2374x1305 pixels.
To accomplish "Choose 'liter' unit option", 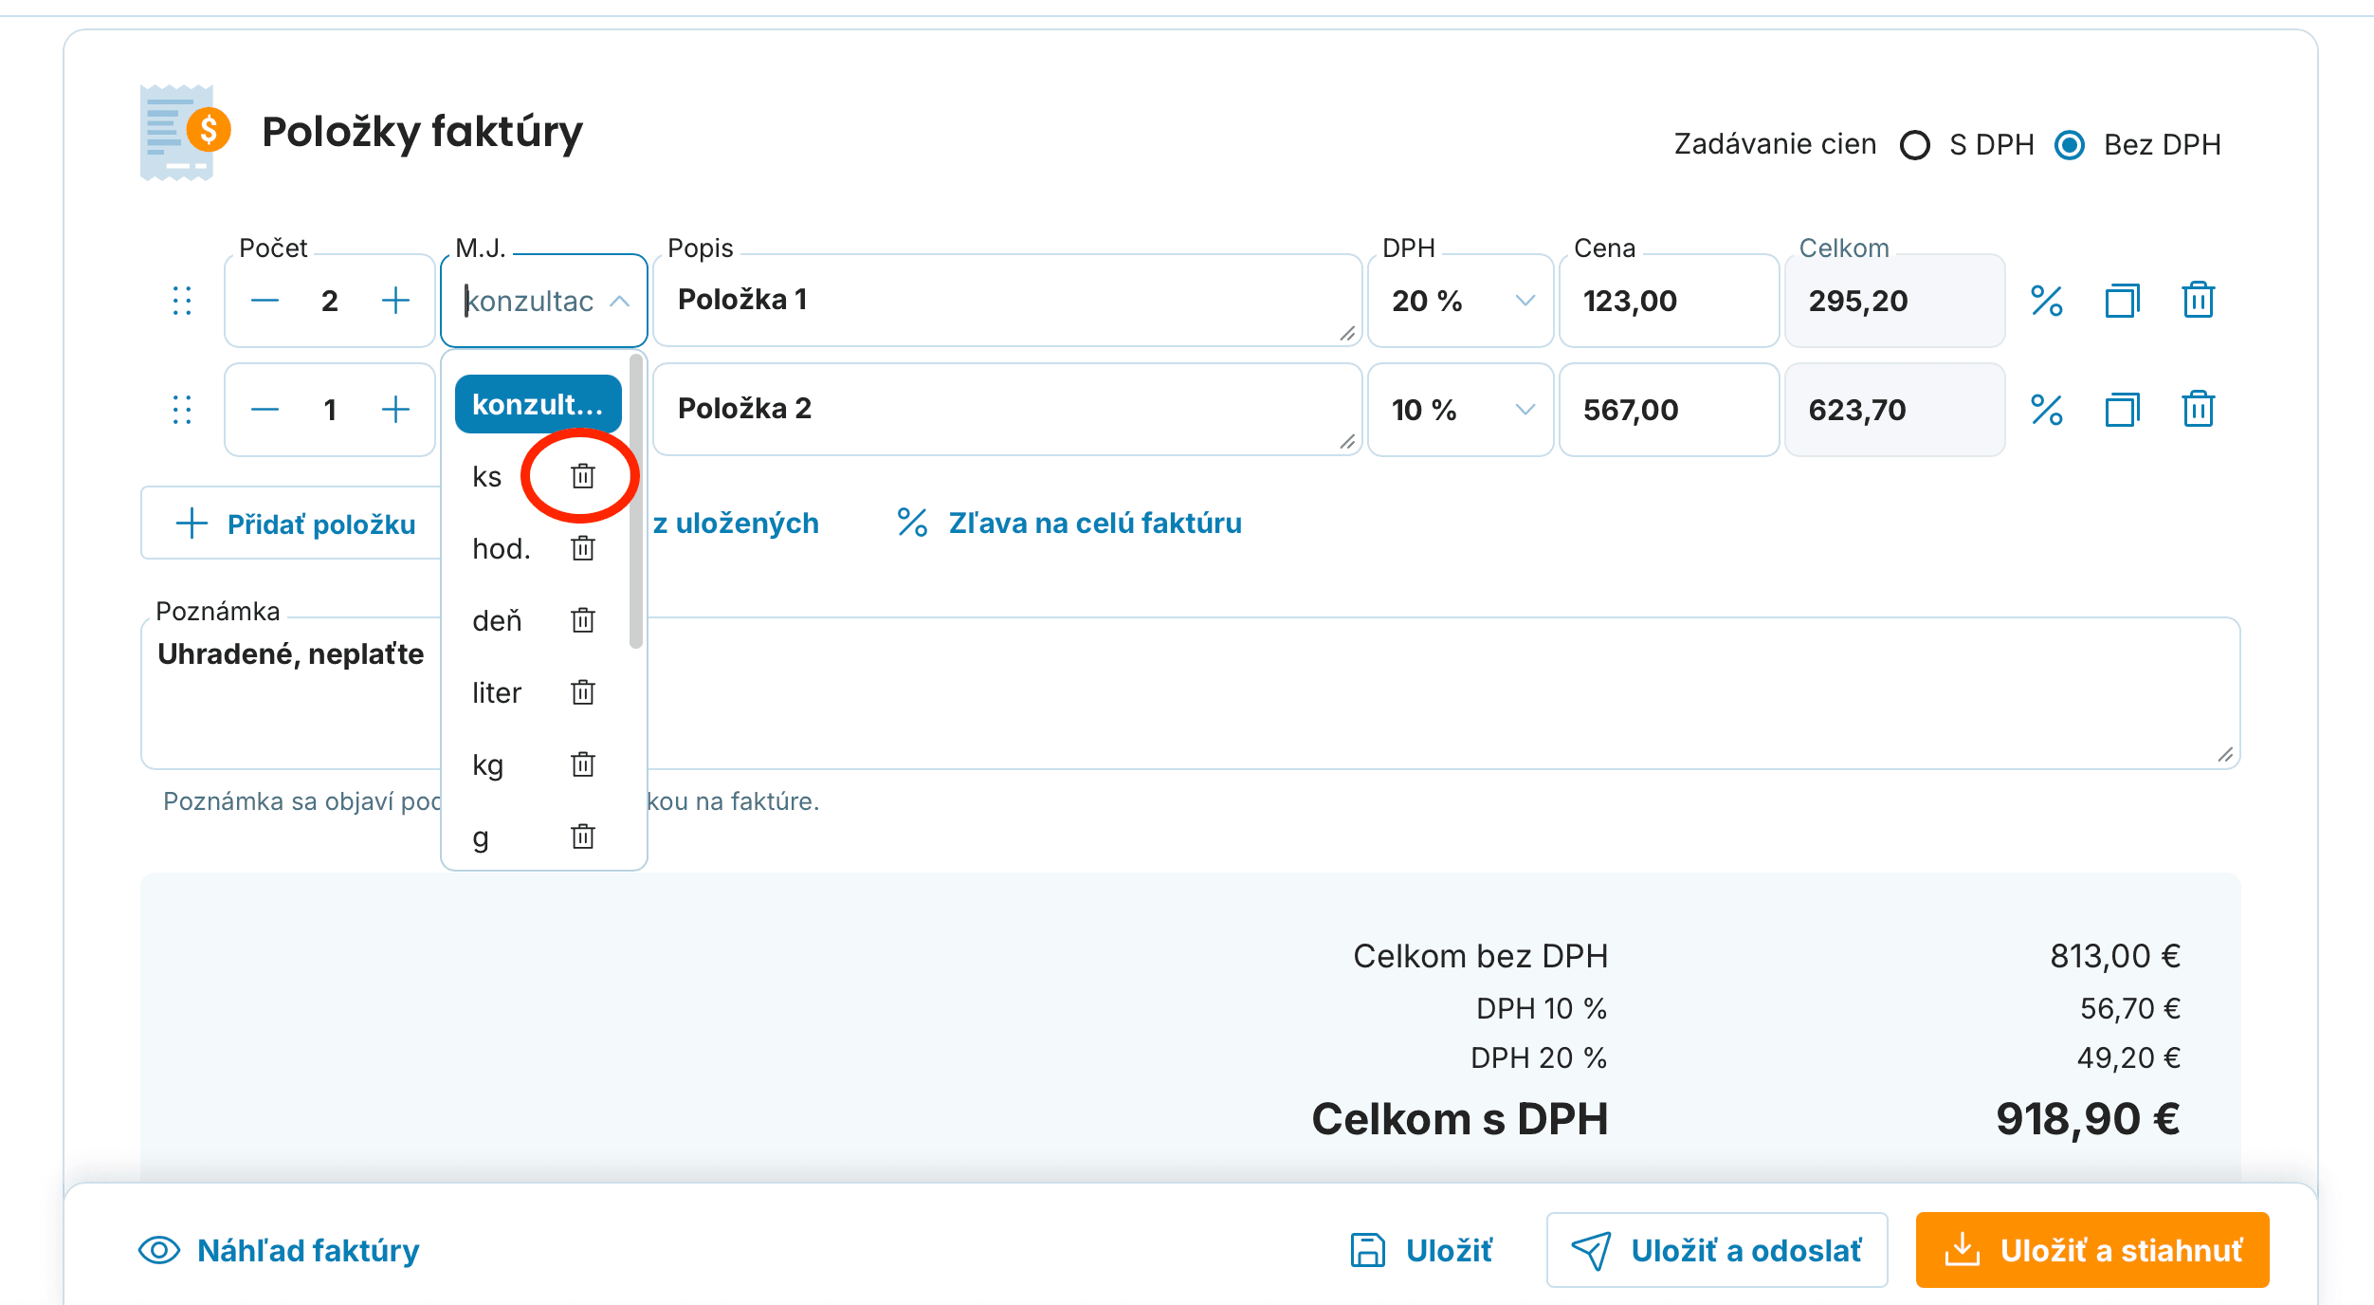I will coord(497,692).
